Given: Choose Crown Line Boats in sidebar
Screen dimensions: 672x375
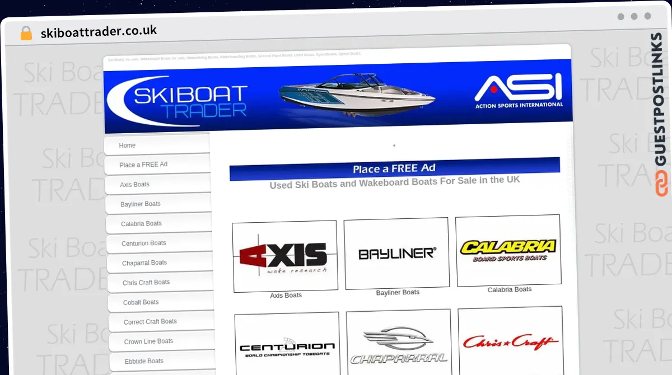Looking at the screenshot, I should (162, 341).
